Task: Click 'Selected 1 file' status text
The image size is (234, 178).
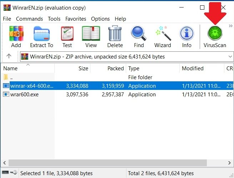Action: (x=56, y=173)
